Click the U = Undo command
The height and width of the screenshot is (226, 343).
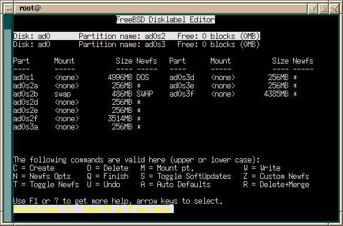(103, 185)
